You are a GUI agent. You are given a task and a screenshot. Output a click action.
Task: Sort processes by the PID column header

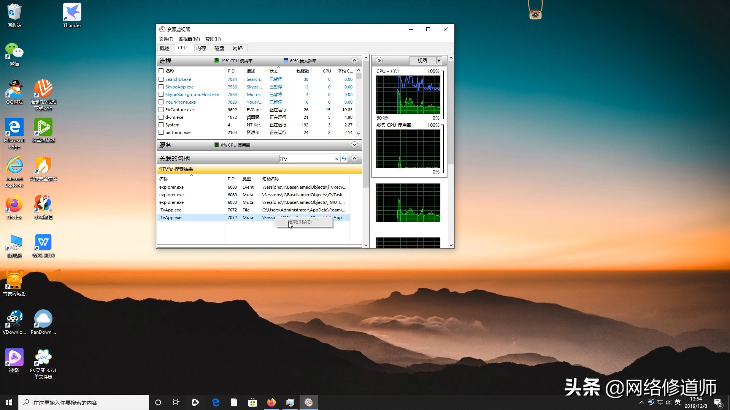click(231, 71)
